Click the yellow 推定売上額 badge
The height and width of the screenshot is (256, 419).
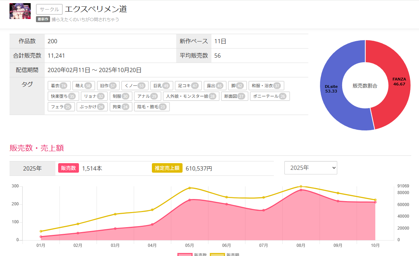167,168
